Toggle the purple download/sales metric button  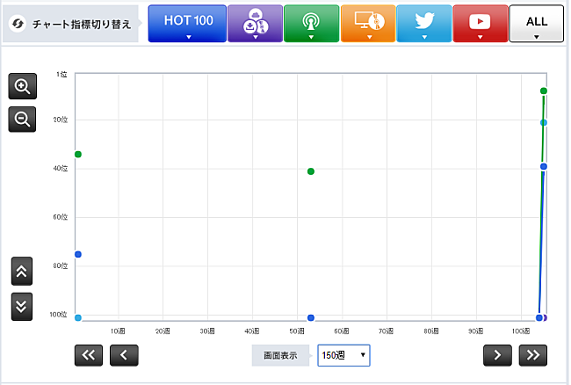[255, 24]
